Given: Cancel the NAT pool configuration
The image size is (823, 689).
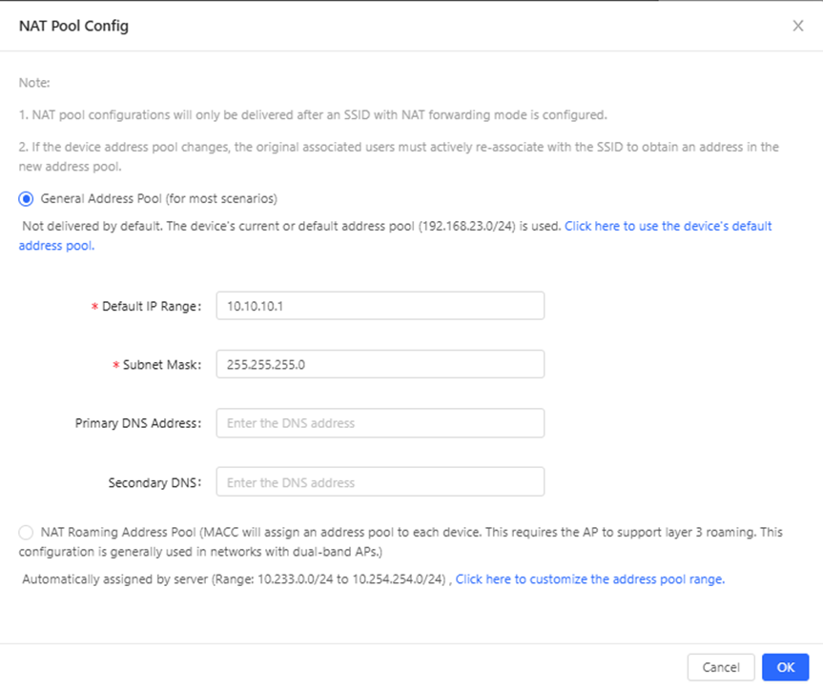Looking at the screenshot, I should [721, 667].
